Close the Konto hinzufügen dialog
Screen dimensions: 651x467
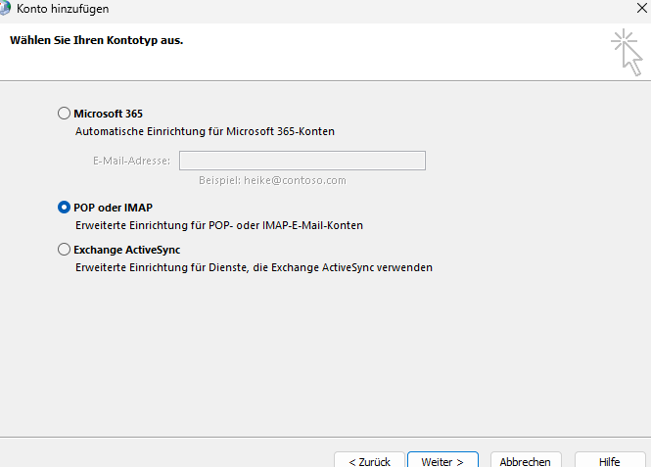[640, 9]
